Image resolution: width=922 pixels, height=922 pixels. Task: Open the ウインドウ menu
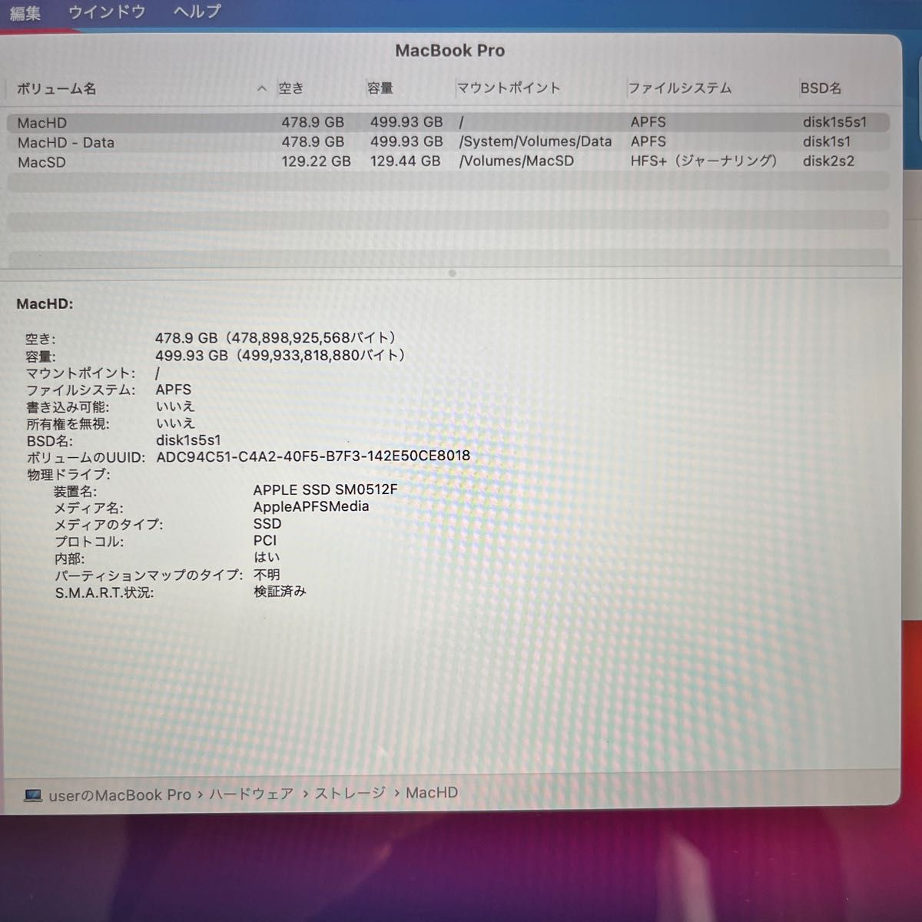pyautogui.click(x=107, y=12)
